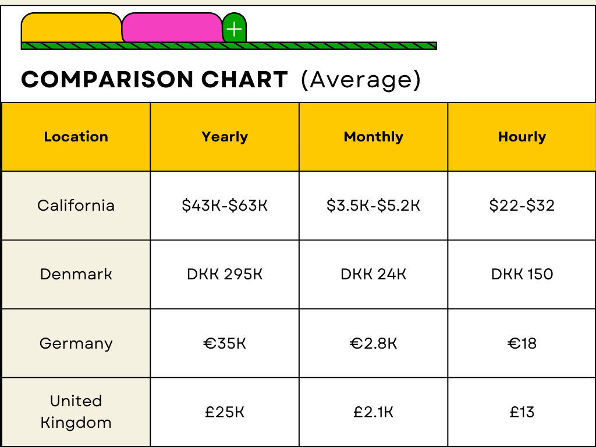Click the Germany row label
Viewport: 596px width, 447px height.
[x=76, y=343]
